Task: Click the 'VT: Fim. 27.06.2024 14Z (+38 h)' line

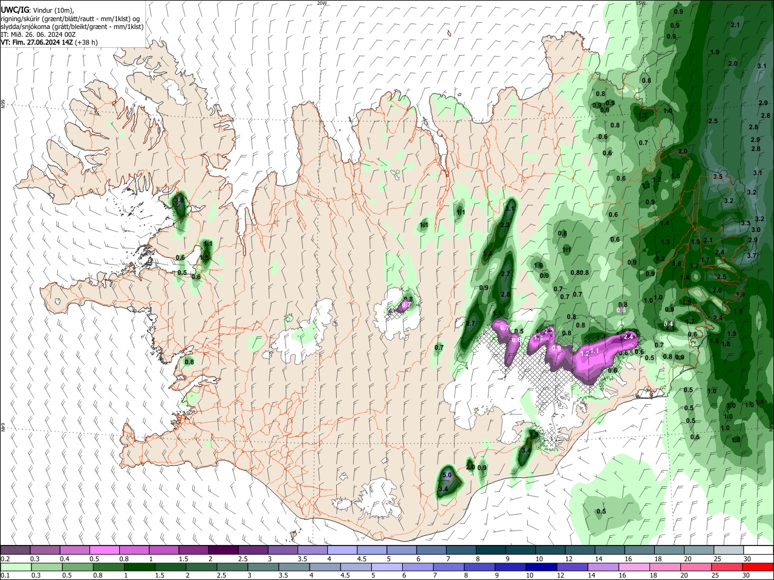Action: click(49, 42)
